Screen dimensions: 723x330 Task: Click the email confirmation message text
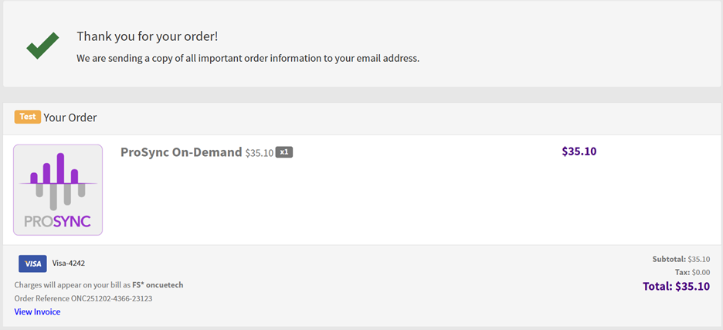pyautogui.click(x=247, y=58)
